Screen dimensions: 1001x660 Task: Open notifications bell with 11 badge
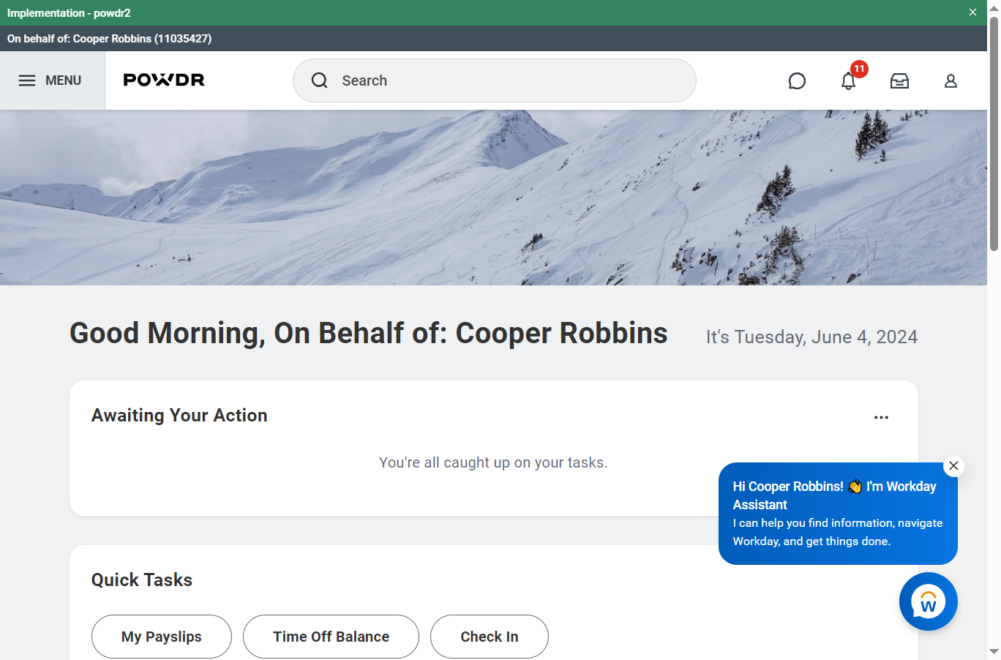849,80
